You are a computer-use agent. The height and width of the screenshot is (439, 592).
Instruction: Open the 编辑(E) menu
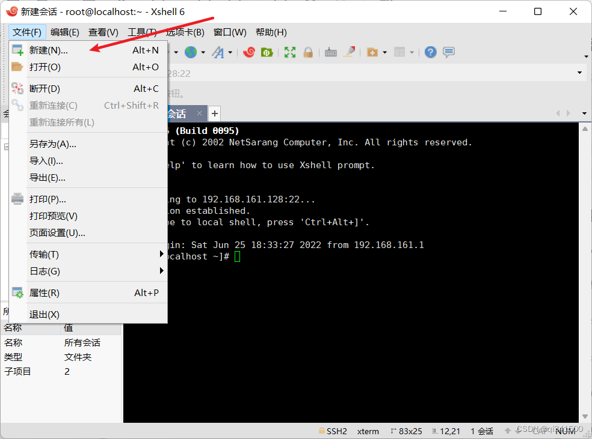pos(65,32)
